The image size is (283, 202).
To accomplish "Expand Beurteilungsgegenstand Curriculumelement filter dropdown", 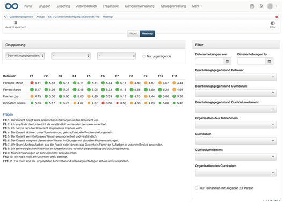I will (236, 109).
